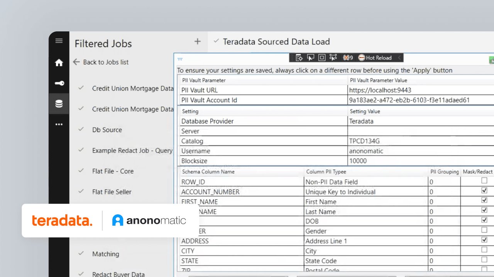The image size is (494, 277).
Task: Go to the Home icon in sidebar
Action: click(x=59, y=62)
